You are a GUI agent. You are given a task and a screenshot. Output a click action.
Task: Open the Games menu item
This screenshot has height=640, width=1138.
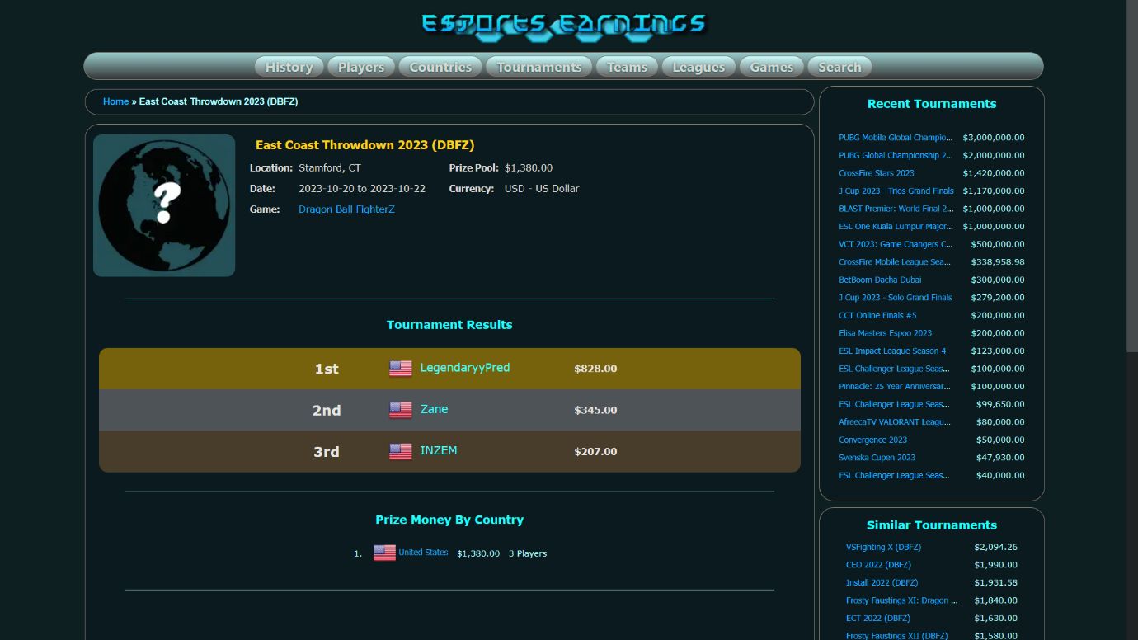(771, 67)
